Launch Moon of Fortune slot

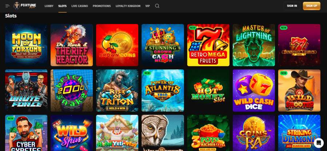(x=26, y=45)
